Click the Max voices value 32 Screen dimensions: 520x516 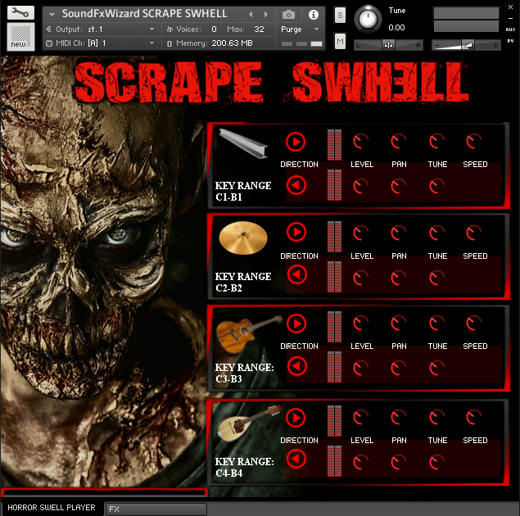coord(259,29)
